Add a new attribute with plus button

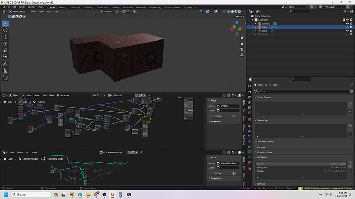point(350,163)
